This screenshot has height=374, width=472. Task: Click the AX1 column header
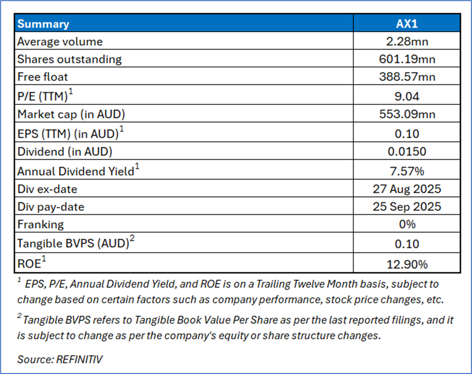(x=406, y=24)
